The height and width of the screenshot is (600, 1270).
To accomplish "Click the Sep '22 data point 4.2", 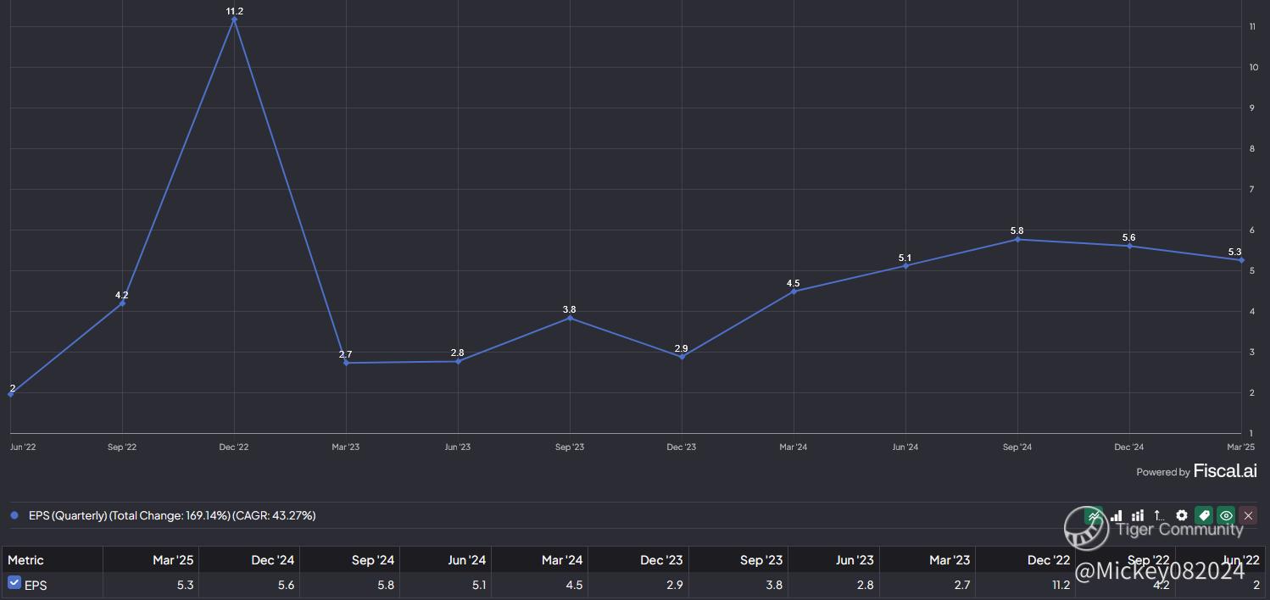I will 122,303.
